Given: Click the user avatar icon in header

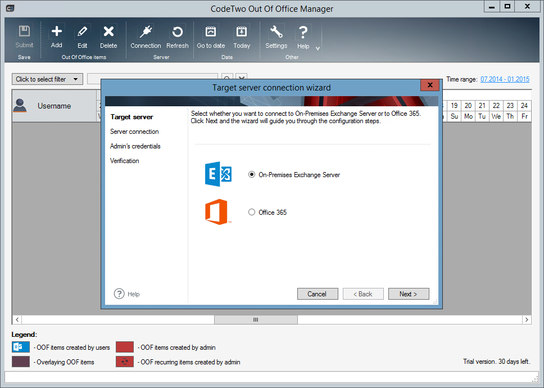Looking at the screenshot, I should click(20, 106).
